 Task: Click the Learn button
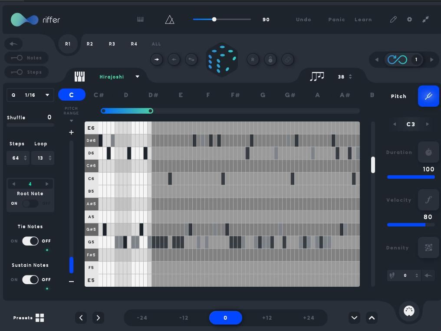363,20
